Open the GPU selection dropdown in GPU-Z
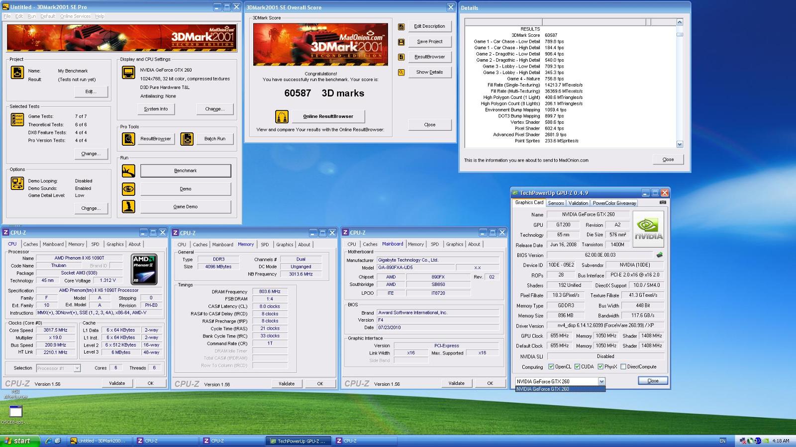This screenshot has height=447, width=796. (601, 381)
